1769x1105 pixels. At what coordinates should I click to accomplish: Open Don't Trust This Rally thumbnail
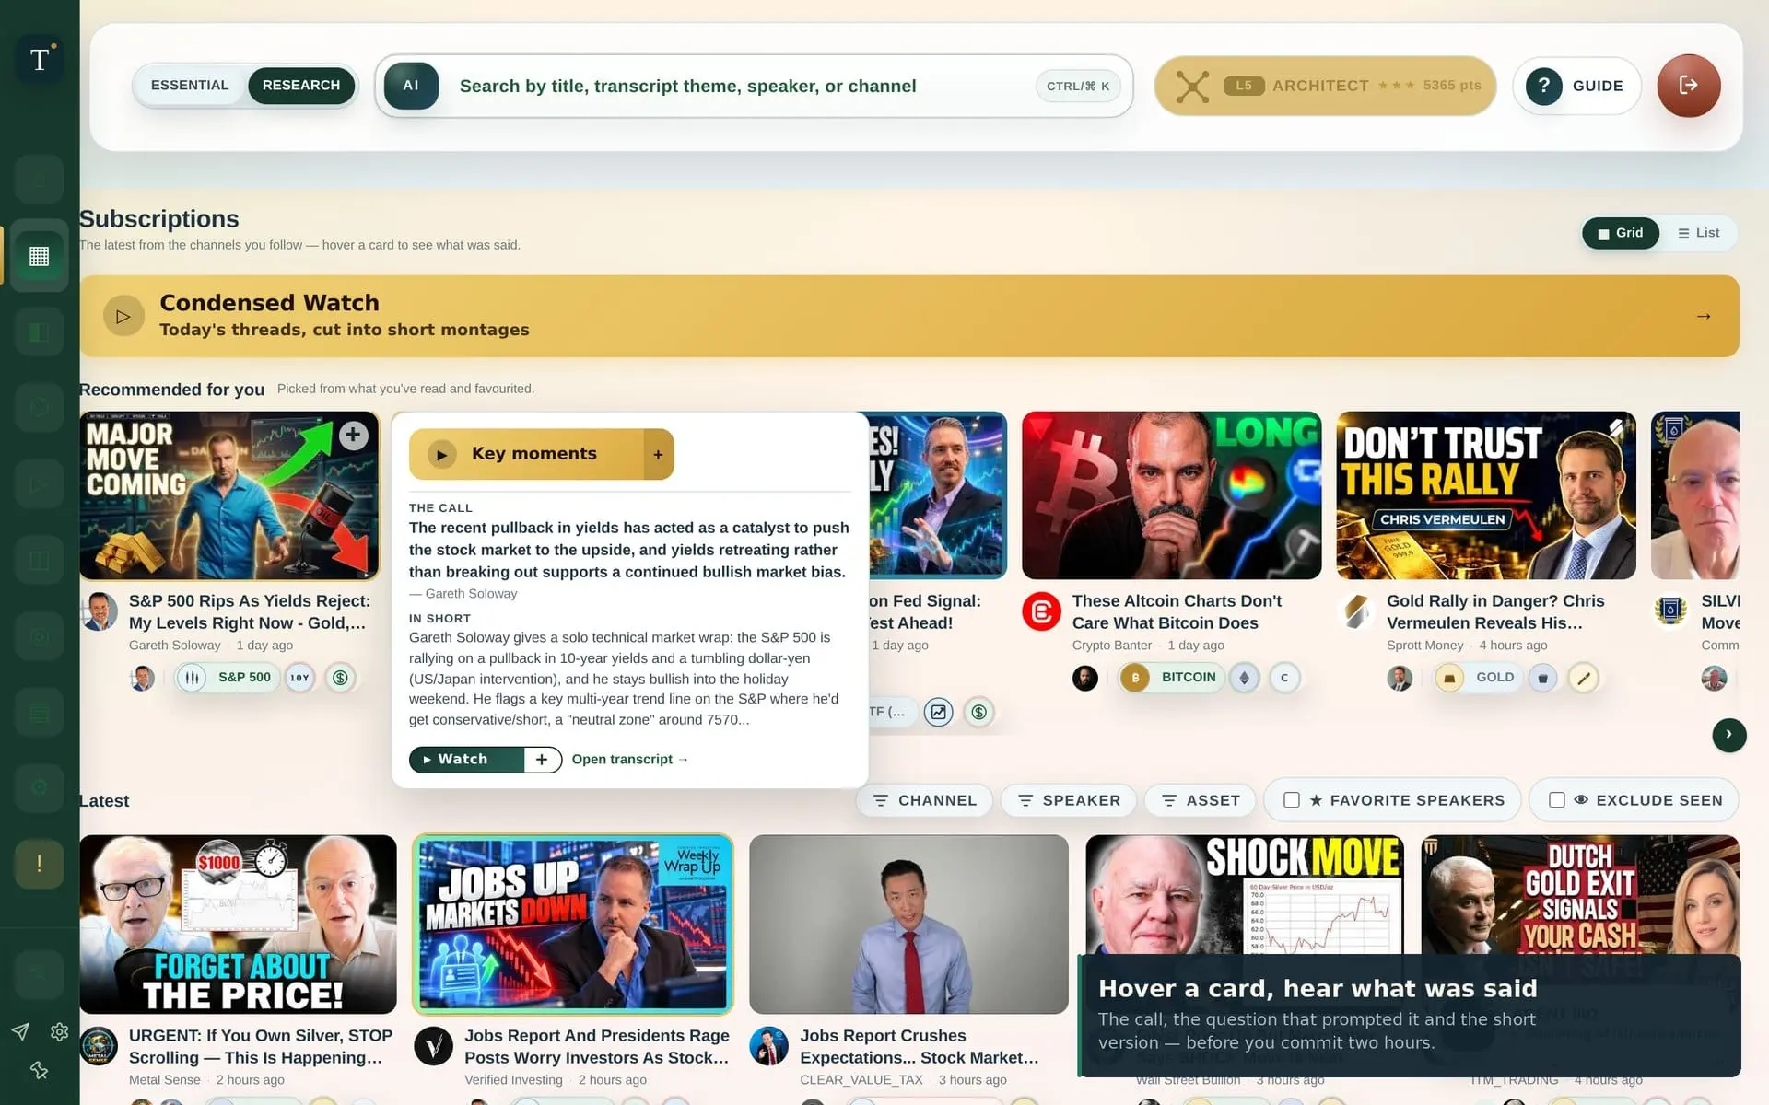(1486, 495)
